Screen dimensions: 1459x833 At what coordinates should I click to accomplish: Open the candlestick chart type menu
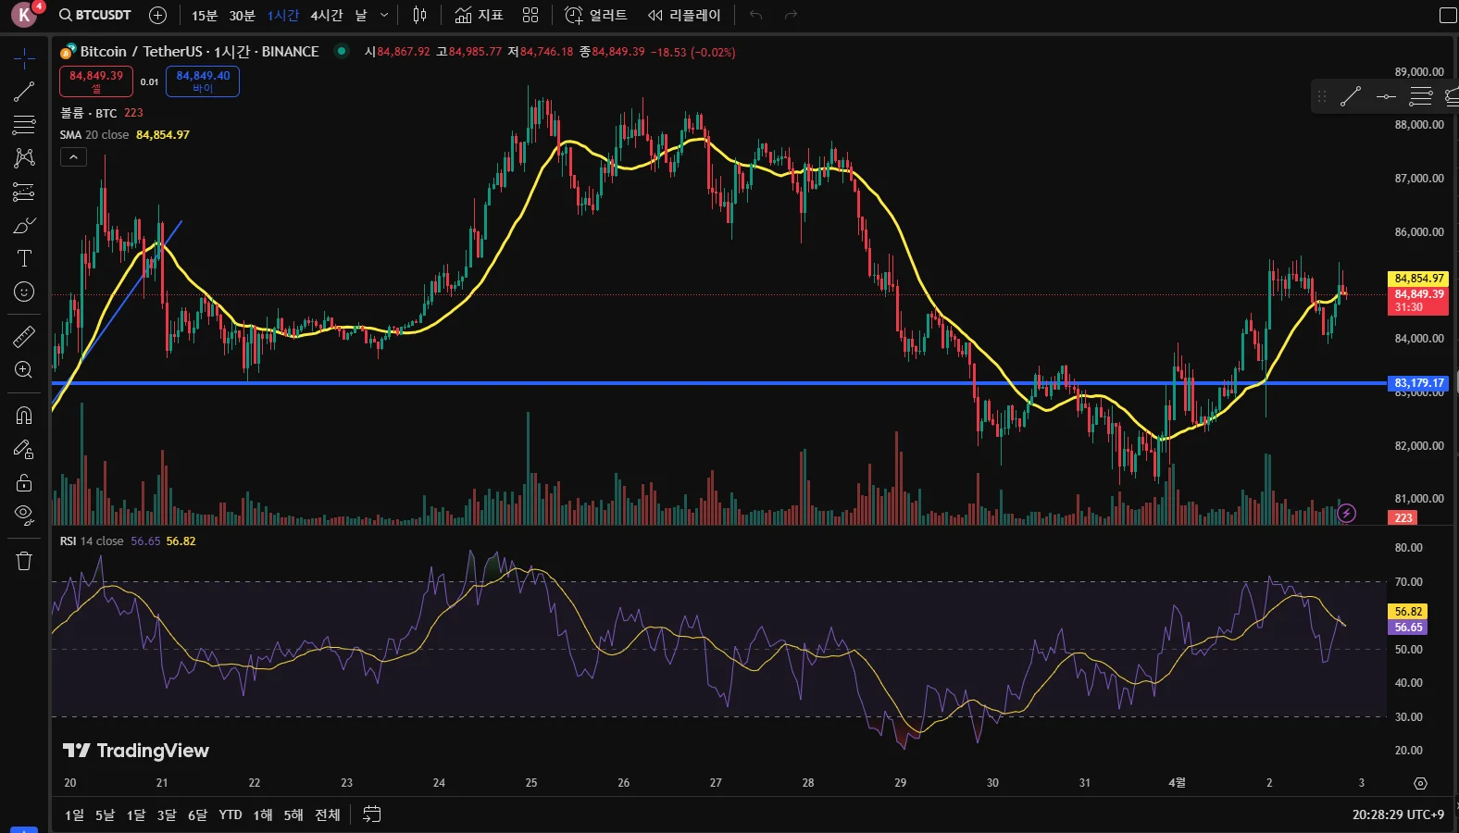(419, 16)
